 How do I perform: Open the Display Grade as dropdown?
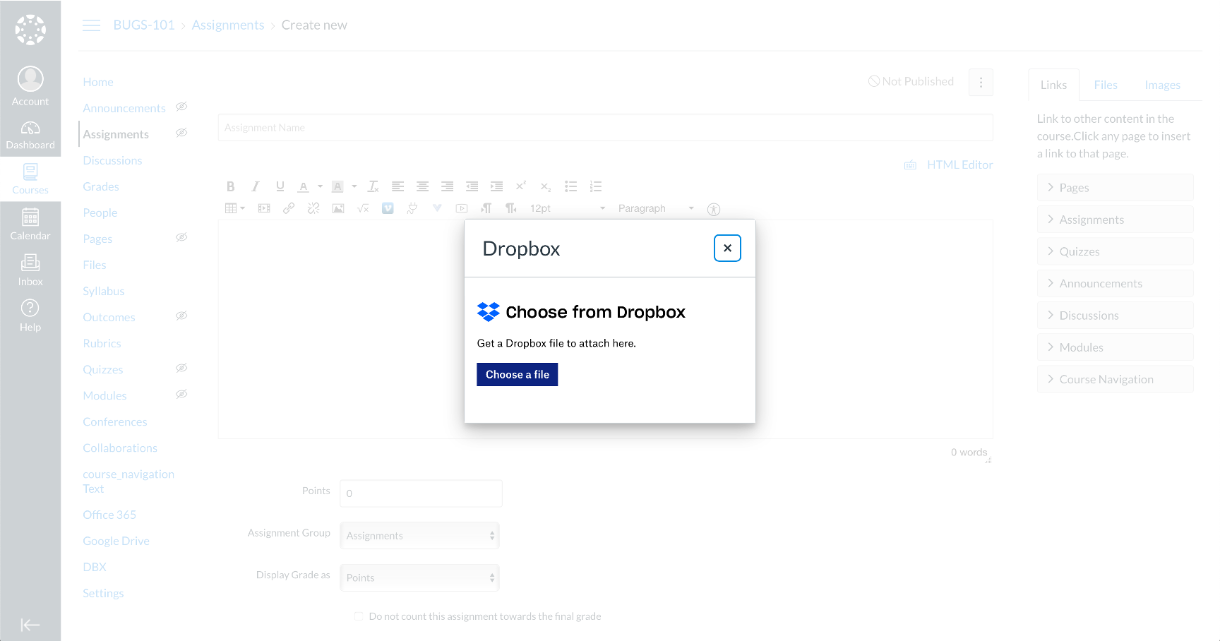point(419,577)
